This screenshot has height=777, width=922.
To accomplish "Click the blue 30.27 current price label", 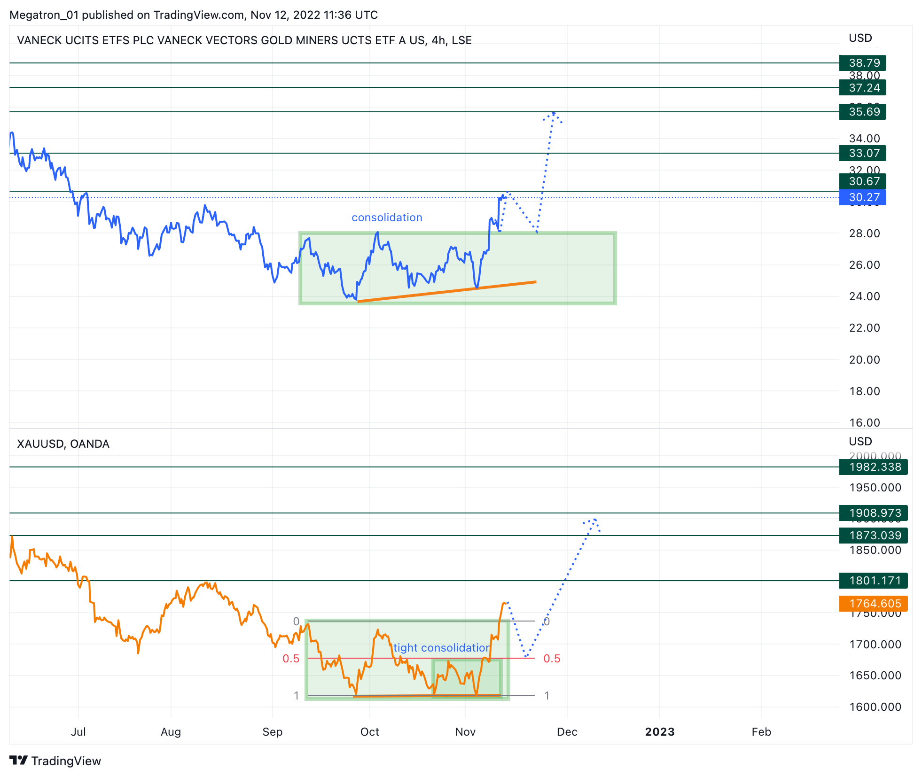I will point(862,197).
